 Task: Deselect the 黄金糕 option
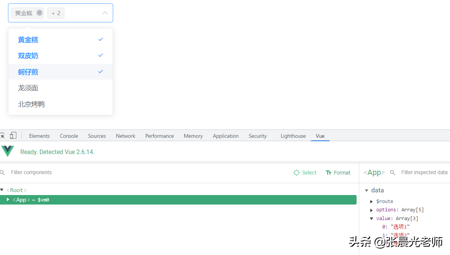coord(60,39)
